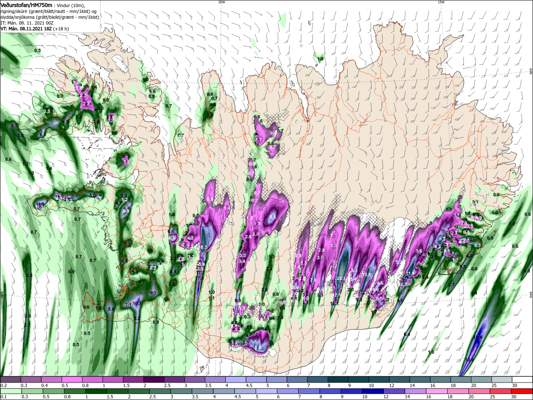Select the darkest green 1–1.5 swatch in lower legend
Viewport: 533px width, 400px height.
pyautogui.click(x=96, y=391)
